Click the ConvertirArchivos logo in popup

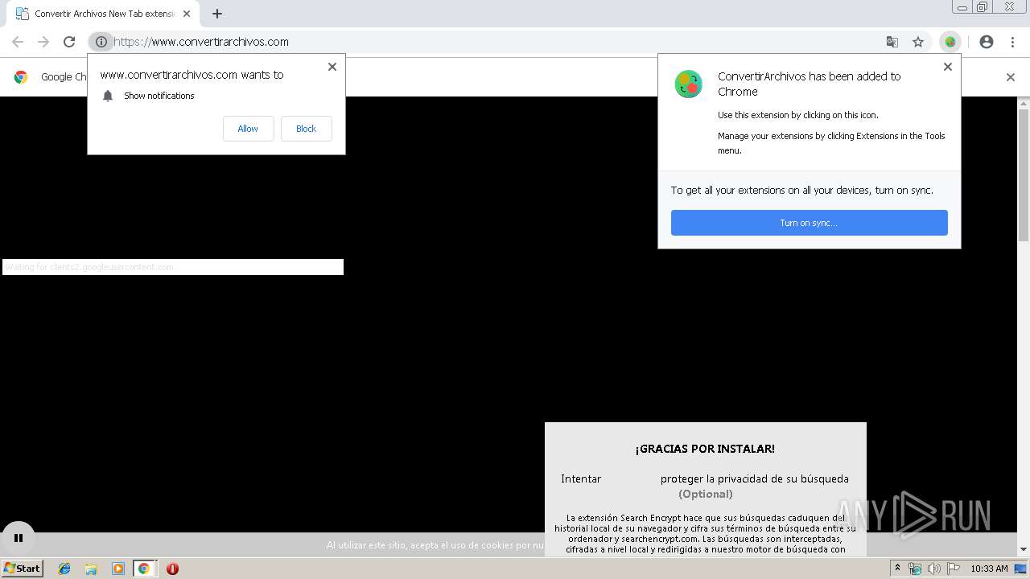pos(688,84)
